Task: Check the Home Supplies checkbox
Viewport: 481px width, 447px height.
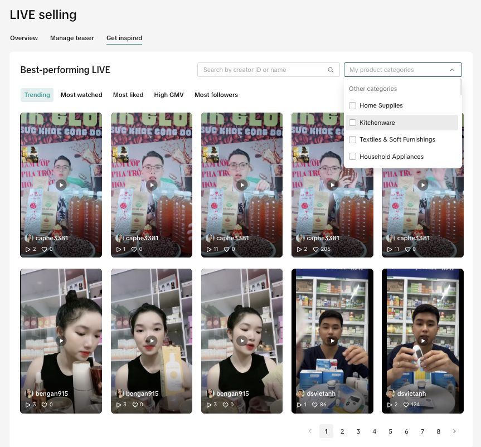Action: point(352,105)
